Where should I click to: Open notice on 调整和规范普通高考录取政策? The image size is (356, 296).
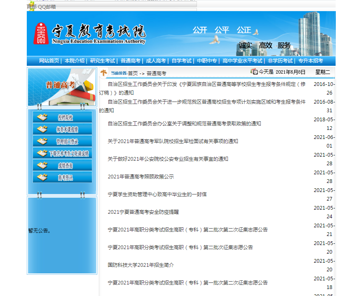tap(184, 124)
